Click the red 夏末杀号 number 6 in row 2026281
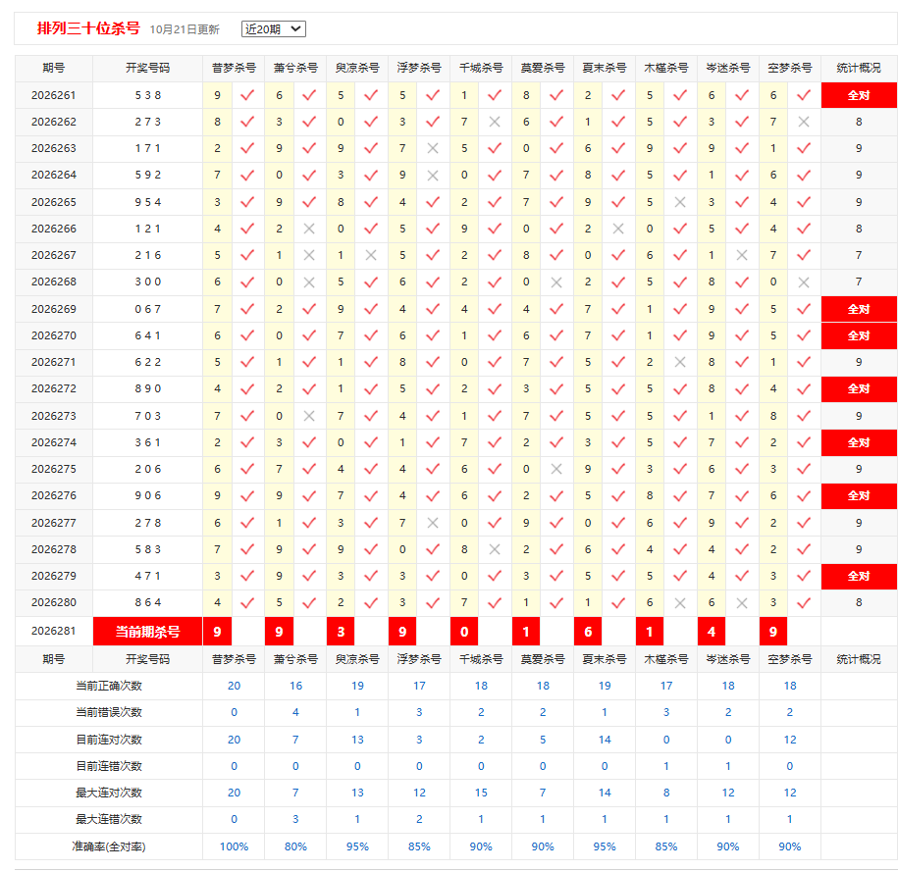Image resolution: width=898 pixels, height=871 pixels. [x=588, y=632]
